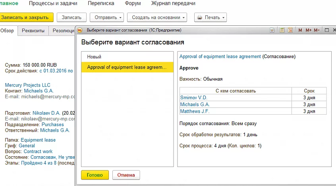
Task: Open Smirnov V.D. approver link
Action: pos(194,98)
